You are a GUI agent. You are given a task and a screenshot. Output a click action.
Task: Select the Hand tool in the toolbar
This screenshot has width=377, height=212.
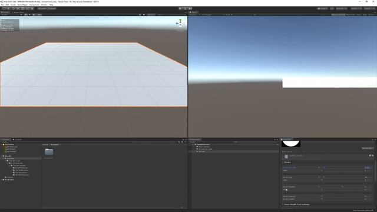click(x=4, y=8)
